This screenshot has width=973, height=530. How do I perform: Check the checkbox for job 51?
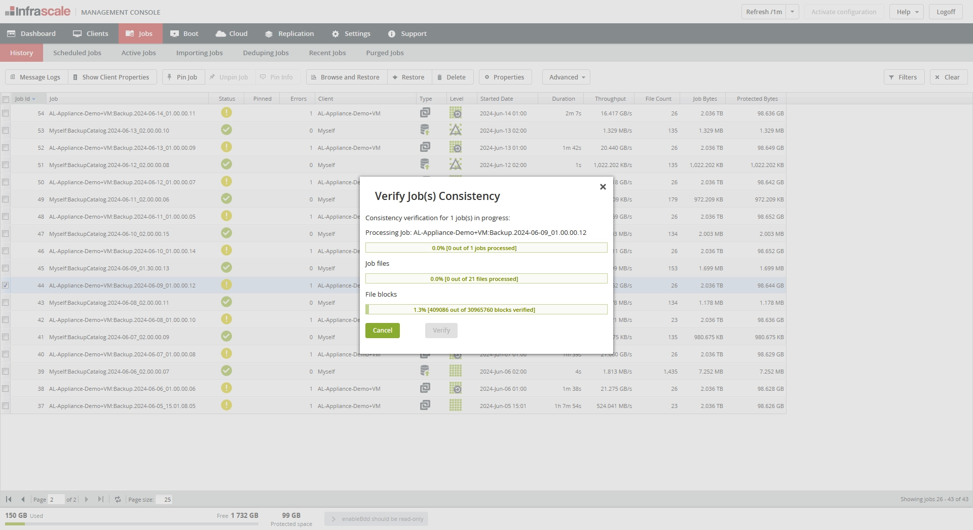[6, 165]
